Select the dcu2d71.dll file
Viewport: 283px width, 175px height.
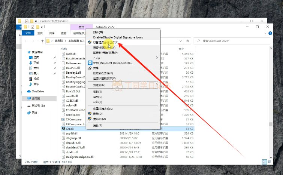click(x=73, y=143)
